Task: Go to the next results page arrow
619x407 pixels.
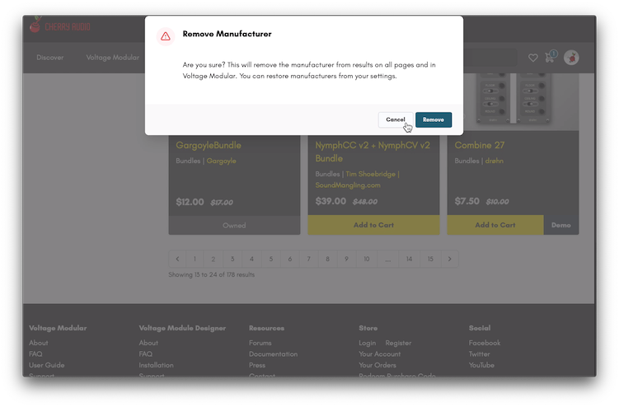Action: point(450,259)
